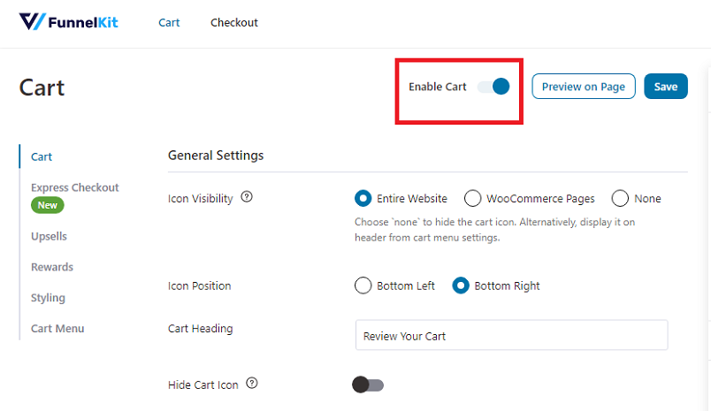
Task: Open Hide Cart Icon help tooltip
Action: 252,384
